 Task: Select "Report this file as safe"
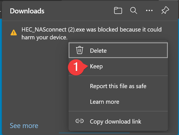tap(118, 86)
